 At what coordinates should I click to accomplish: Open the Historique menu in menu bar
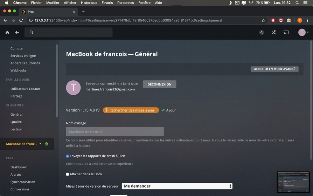[x=89, y=3]
